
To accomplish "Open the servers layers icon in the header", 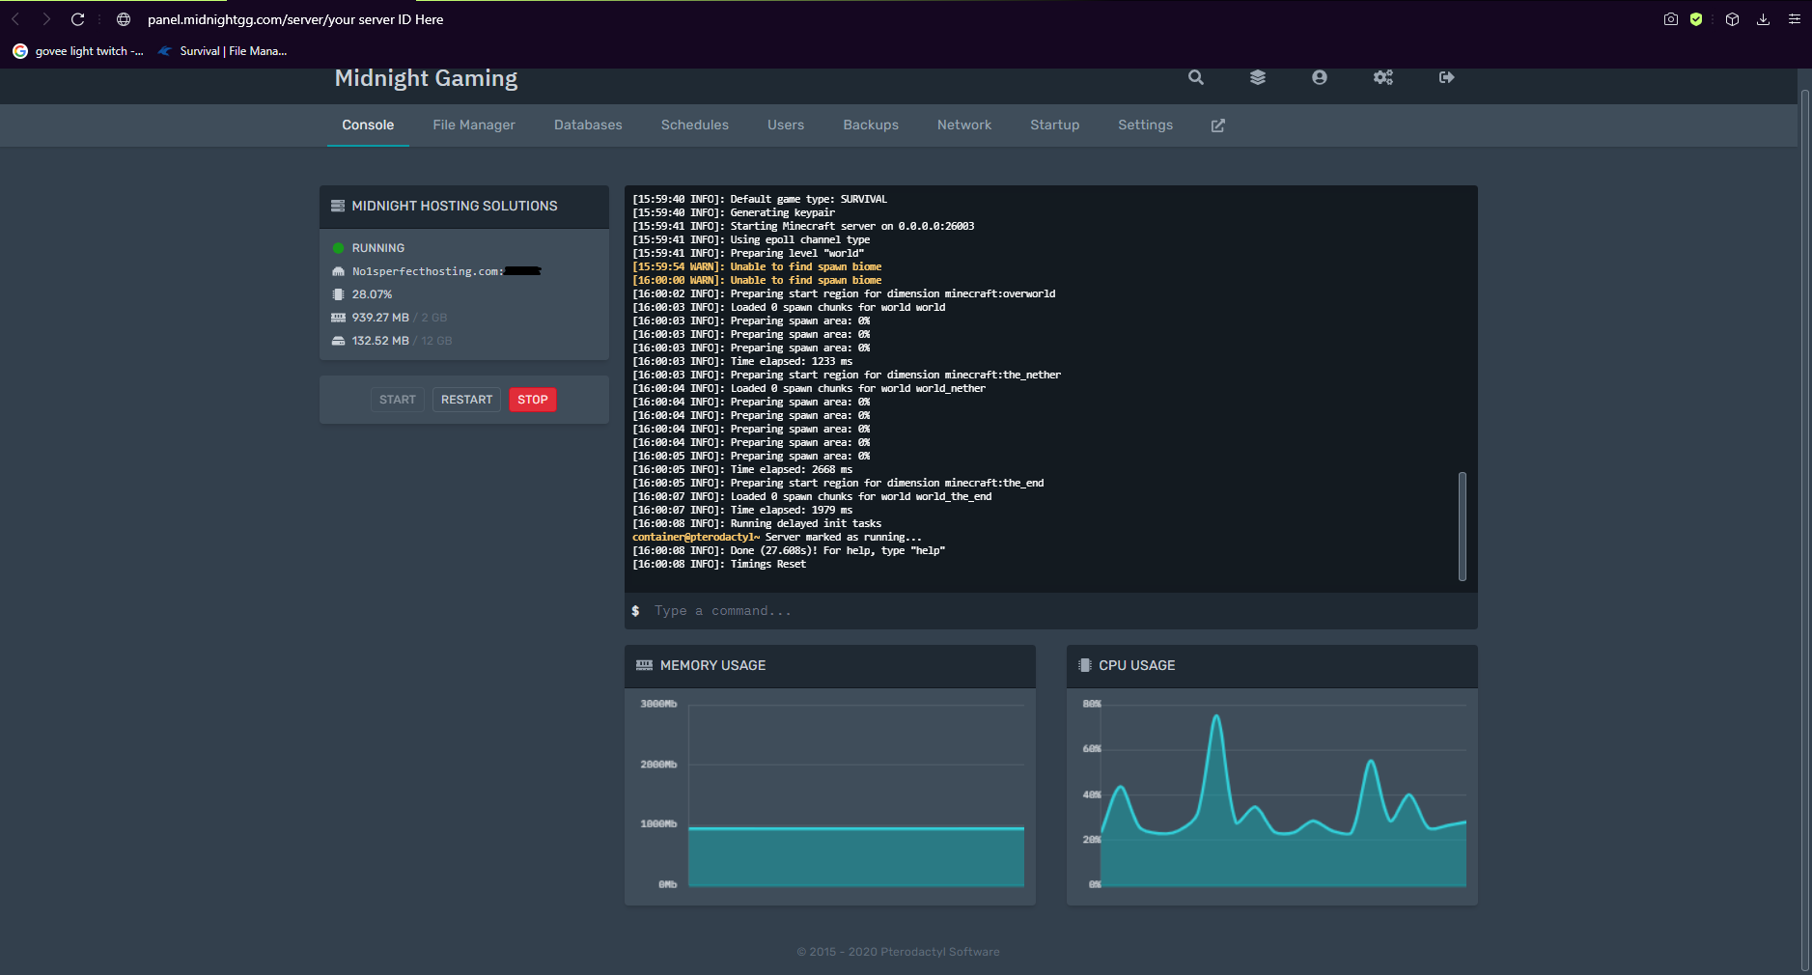I will (x=1257, y=77).
